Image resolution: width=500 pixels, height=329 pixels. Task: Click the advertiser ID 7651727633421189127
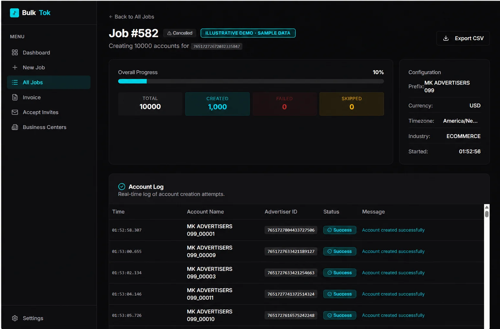click(291, 251)
